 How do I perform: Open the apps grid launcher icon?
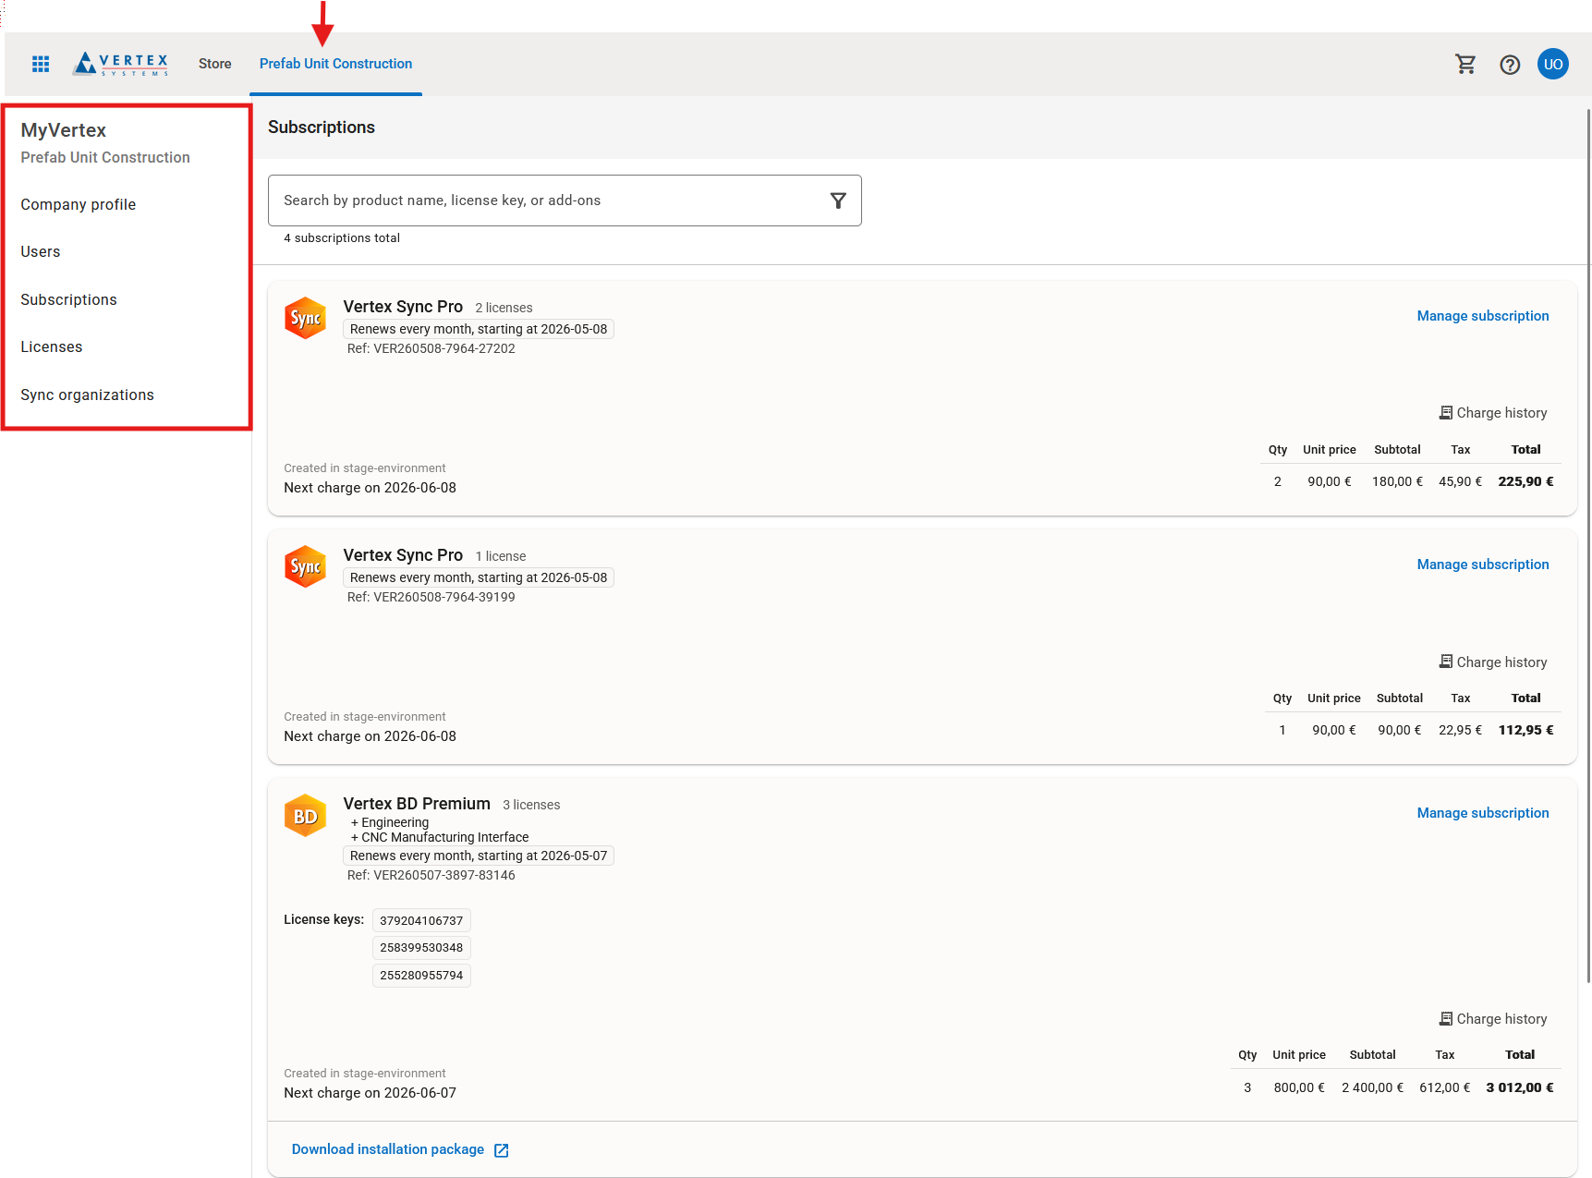[x=41, y=64]
